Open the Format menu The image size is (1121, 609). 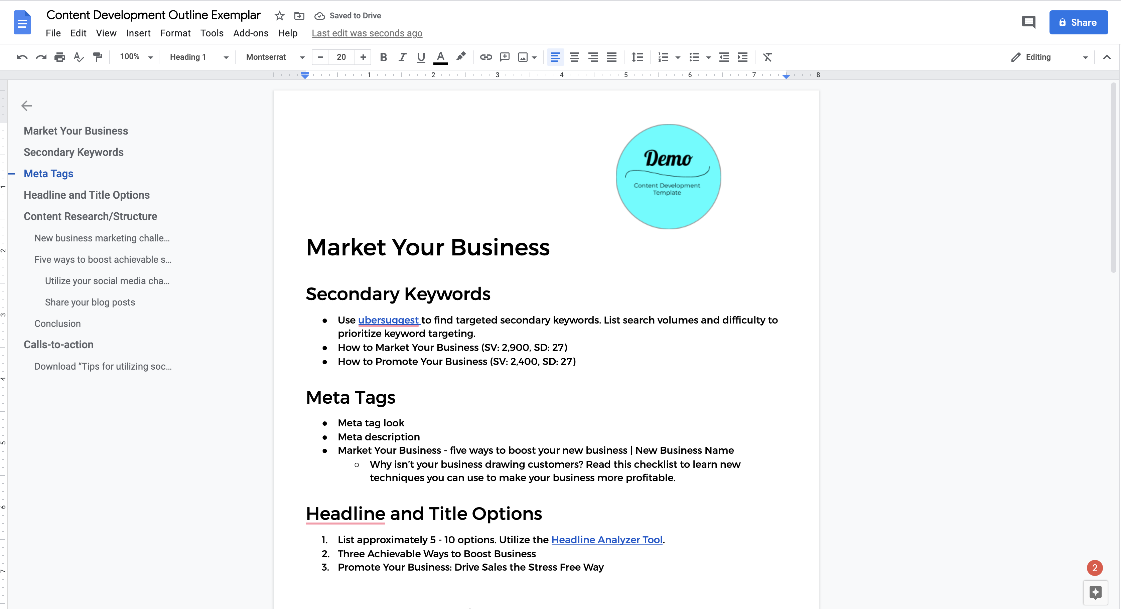[175, 33]
